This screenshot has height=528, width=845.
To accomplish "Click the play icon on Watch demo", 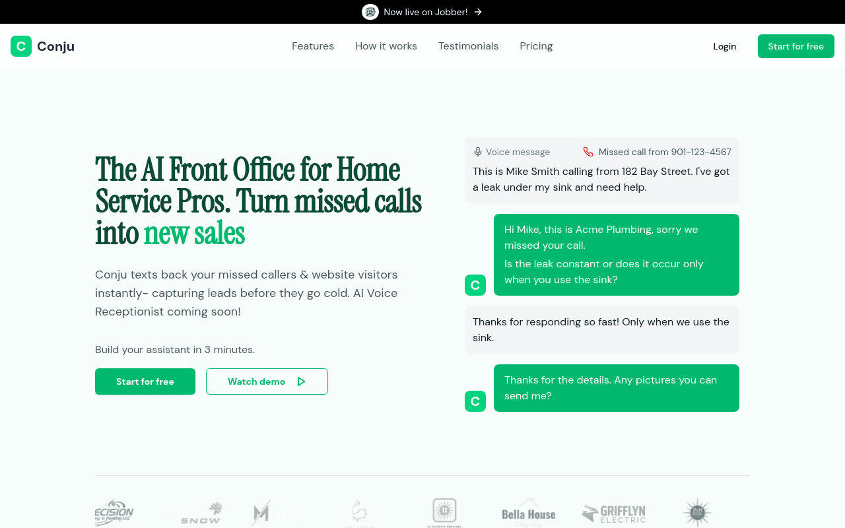I will coord(301,381).
